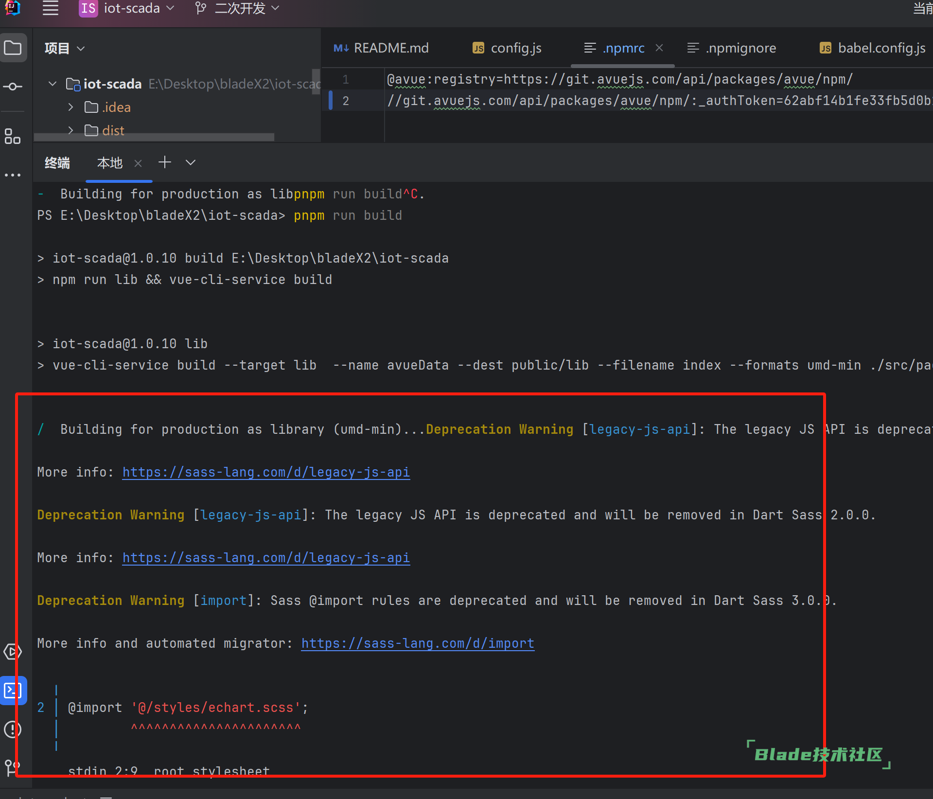The height and width of the screenshot is (799, 933).
Task: Open terminal shell options chevron
Action: tap(191, 162)
